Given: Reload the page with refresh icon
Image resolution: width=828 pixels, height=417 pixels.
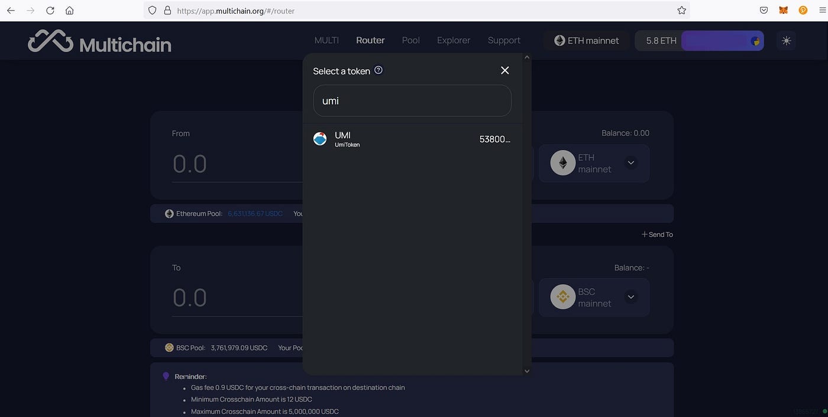Looking at the screenshot, I should [x=50, y=11].
